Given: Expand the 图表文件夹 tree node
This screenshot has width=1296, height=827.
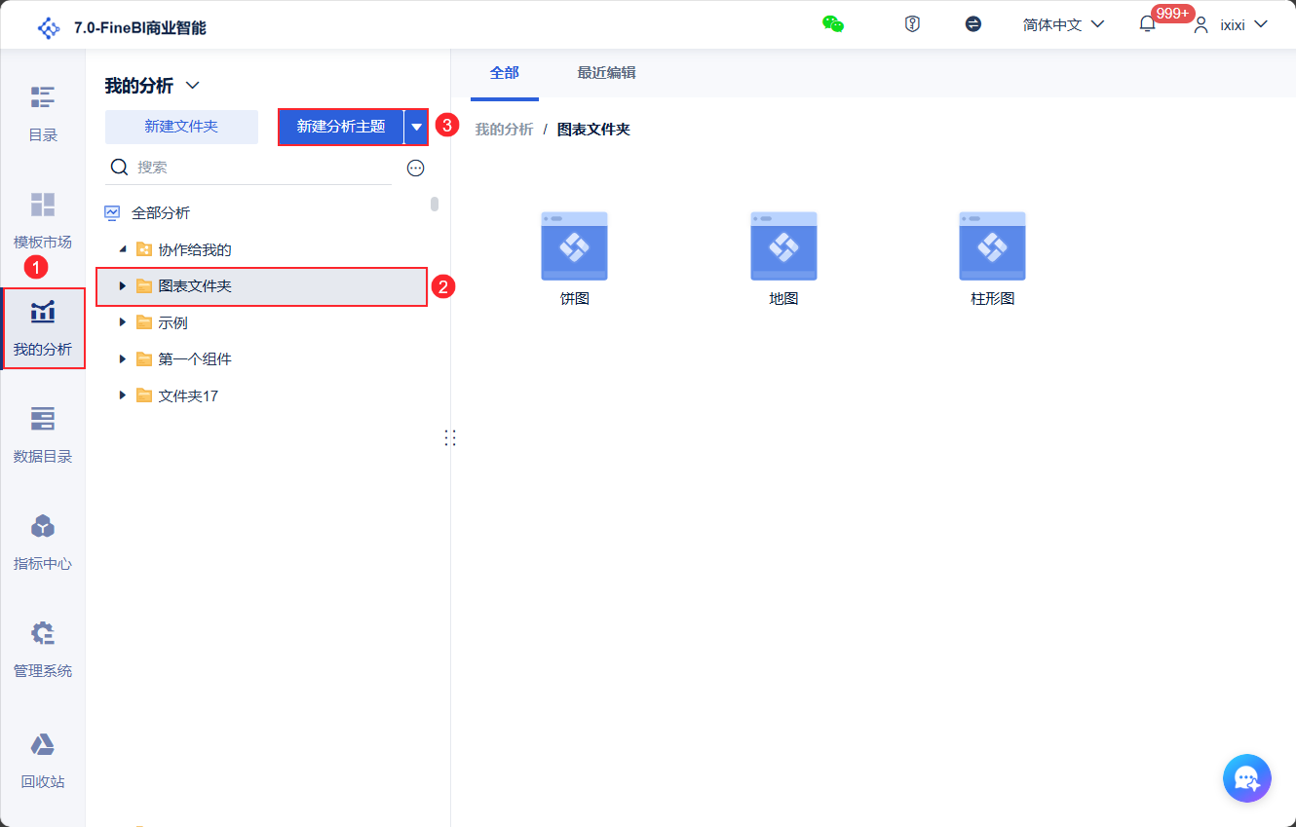Looking at the screenshot, I should point(123,286).
